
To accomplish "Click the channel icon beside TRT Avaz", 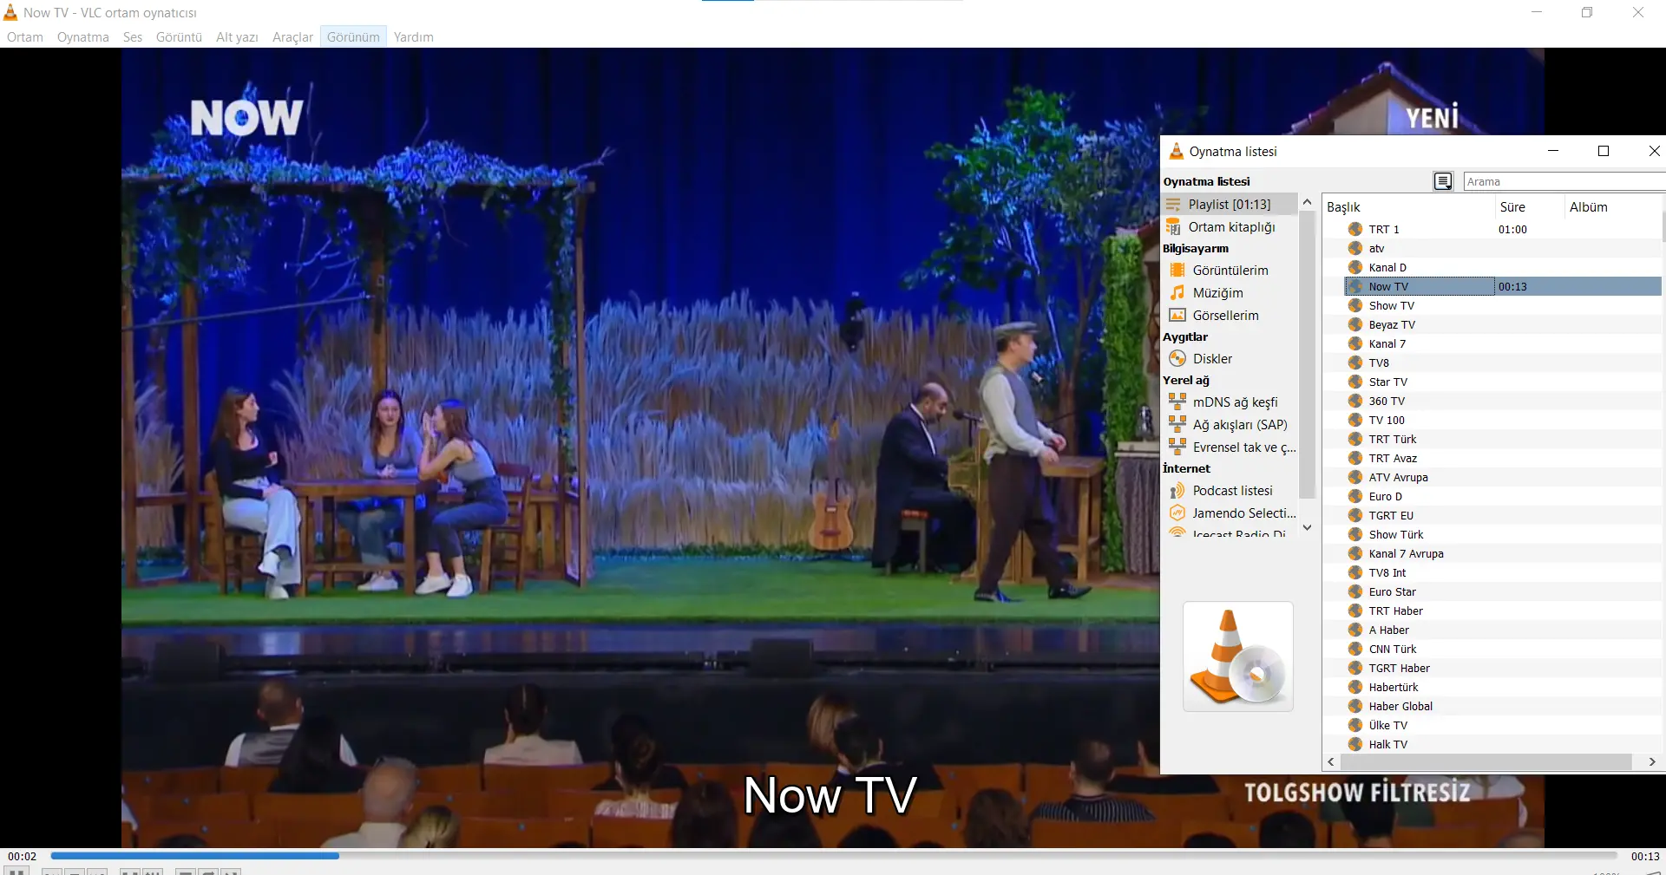I will click(x=1355, y=458).
